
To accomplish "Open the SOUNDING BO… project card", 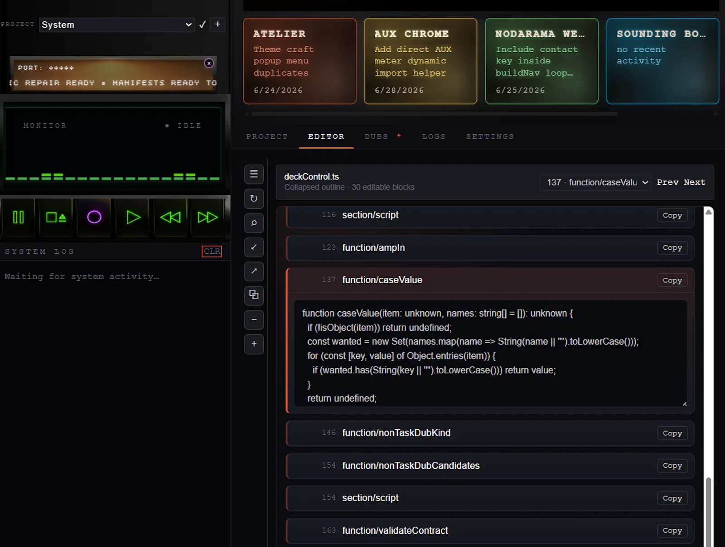I will [662, 61].
